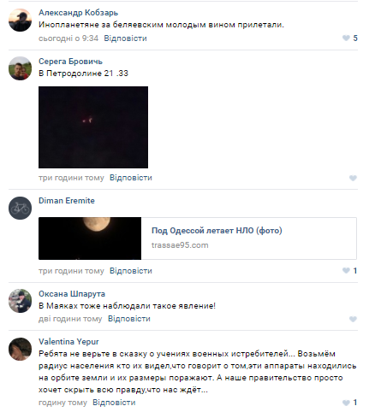Like Александр Кобзарь's comment with heart icon
The height and width of the screenshot is (412, 369).
346,38
